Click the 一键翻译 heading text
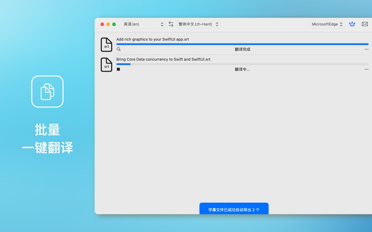 pos(47,148)
